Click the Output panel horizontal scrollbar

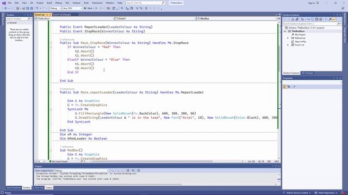[x=109, y=184]
